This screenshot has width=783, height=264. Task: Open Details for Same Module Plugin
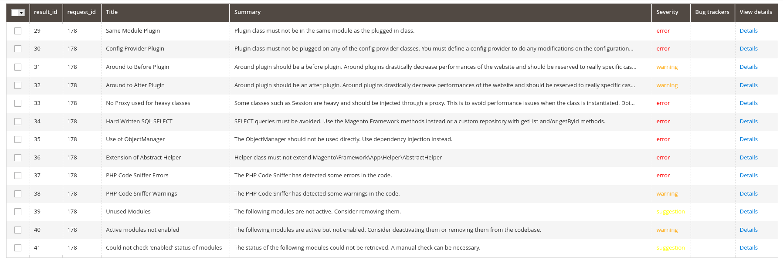point(749,31)
